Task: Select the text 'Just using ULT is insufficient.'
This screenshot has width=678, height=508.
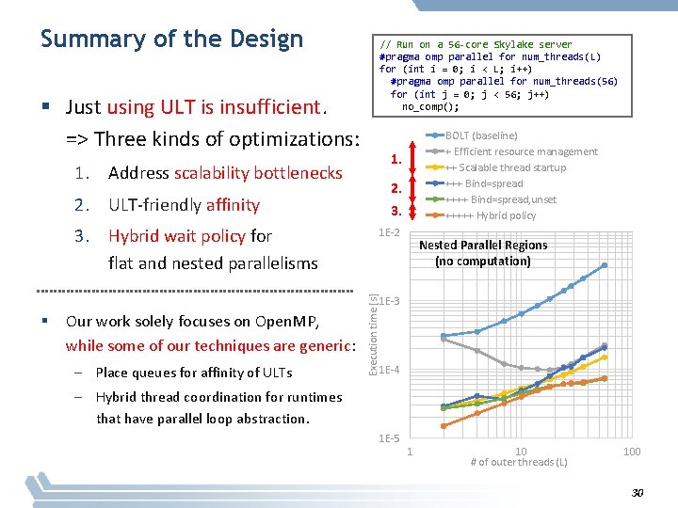Action: pyautogui.click(x=196, y=106)
